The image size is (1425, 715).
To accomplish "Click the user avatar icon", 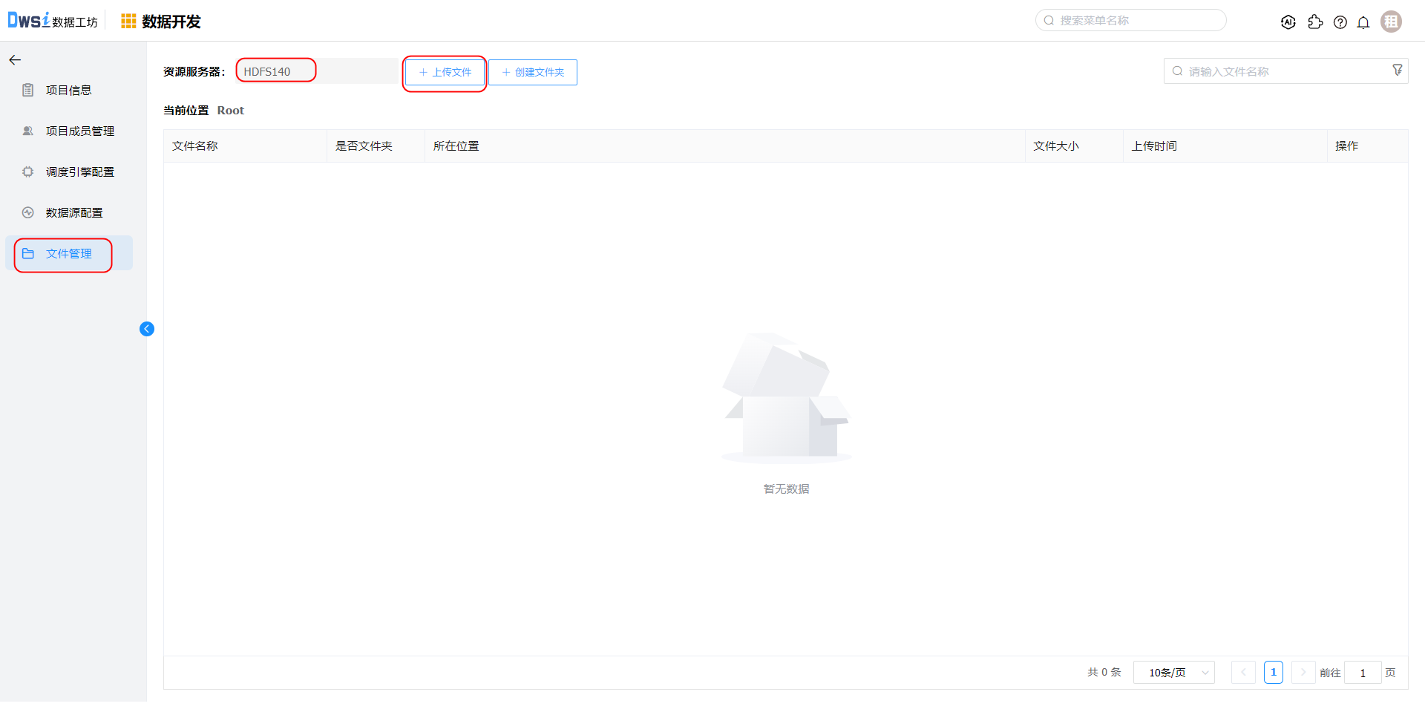I will [1391, 22].
